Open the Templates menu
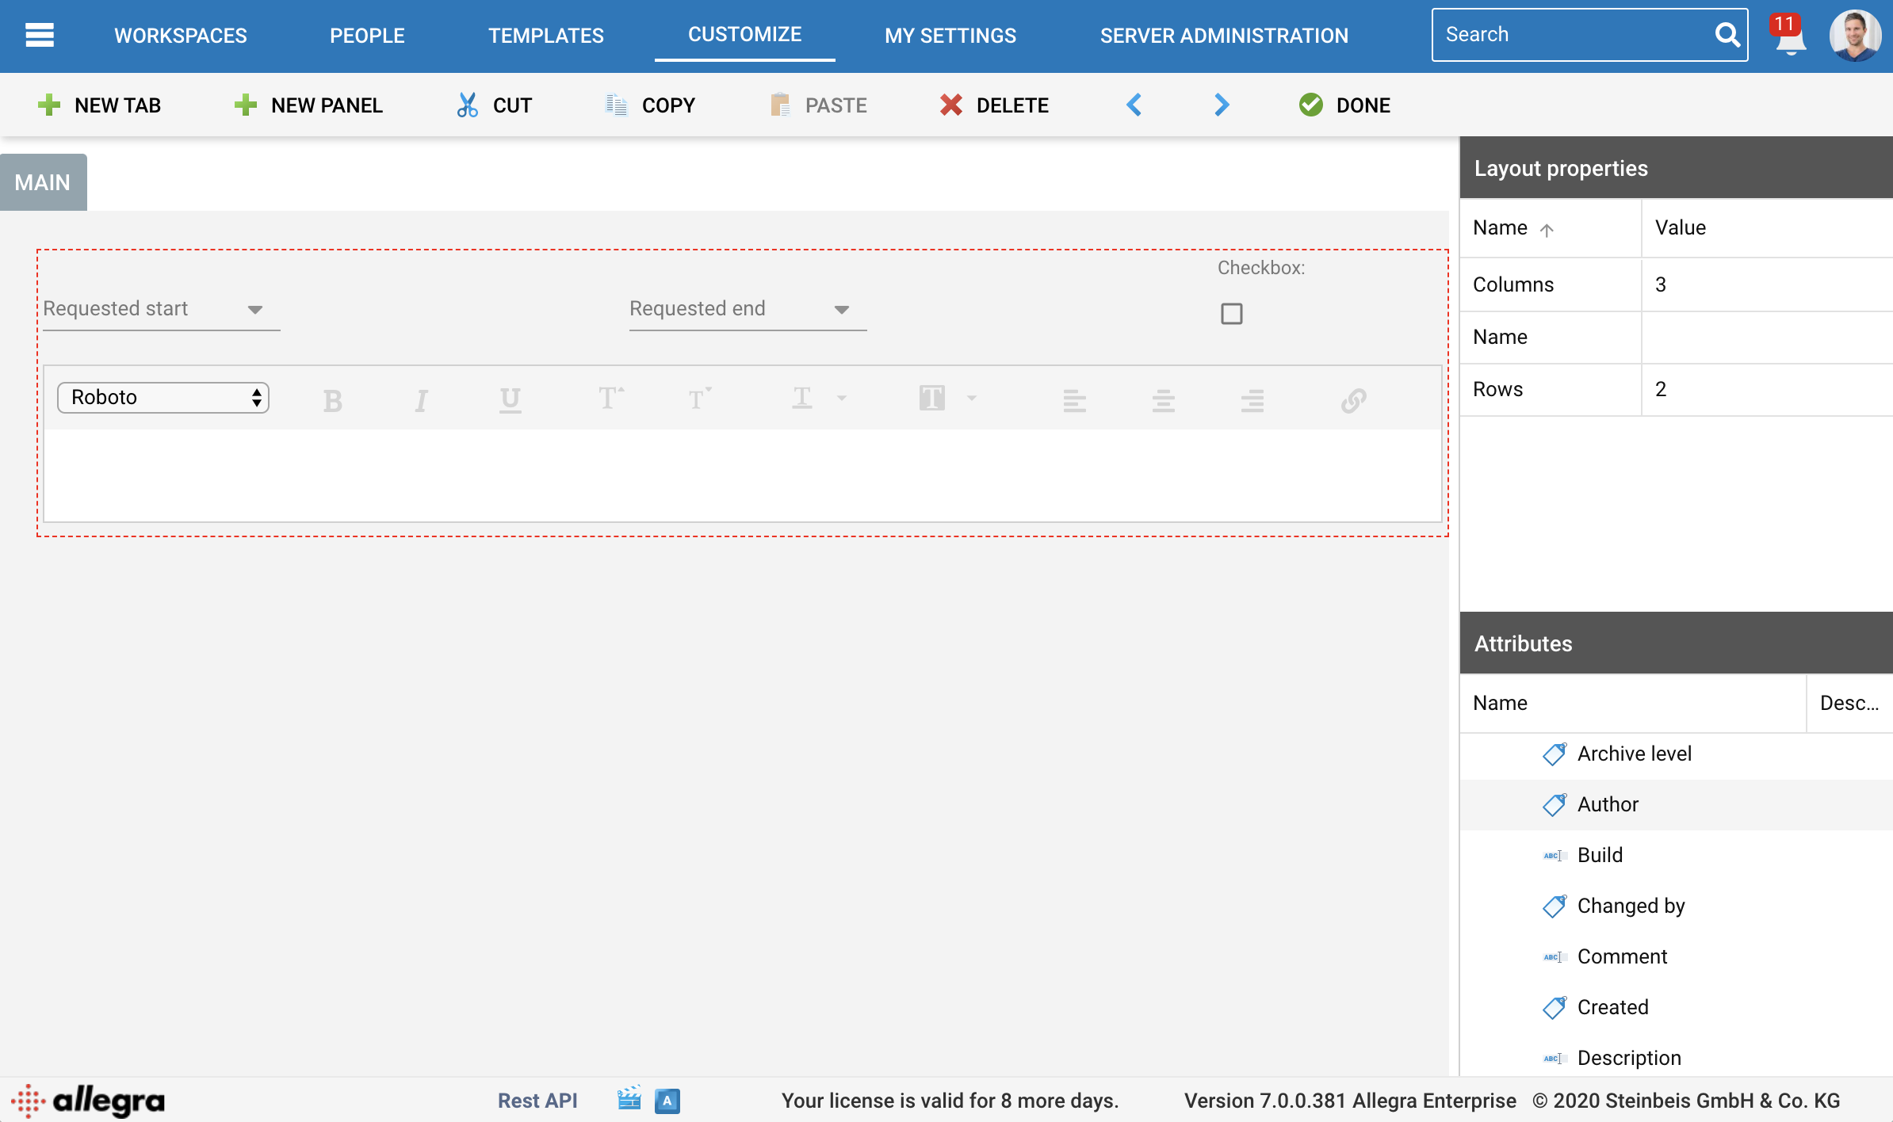 point(545,36)
